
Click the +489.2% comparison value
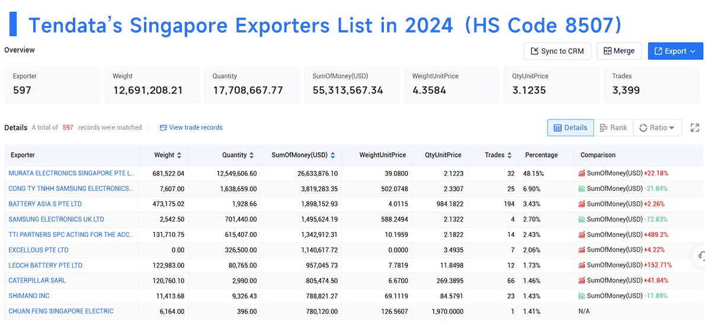point(656,235)
